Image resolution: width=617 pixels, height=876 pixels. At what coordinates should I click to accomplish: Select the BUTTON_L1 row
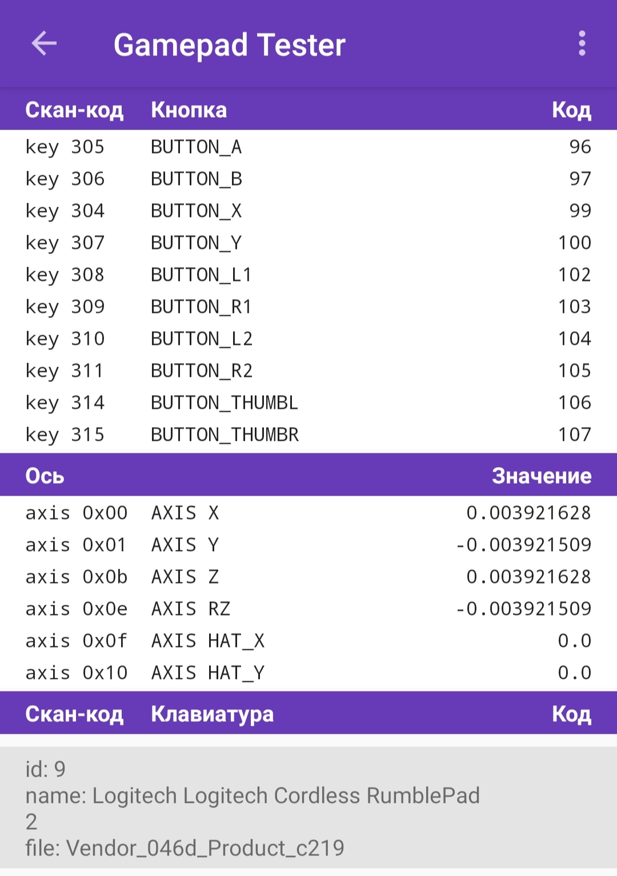click(308, 275)
